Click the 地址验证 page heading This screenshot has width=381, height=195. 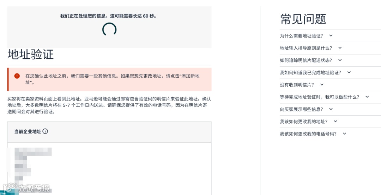(x=31, y=54)
